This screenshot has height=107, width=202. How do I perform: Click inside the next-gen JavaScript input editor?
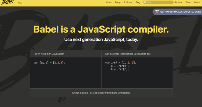click(66, 73)
